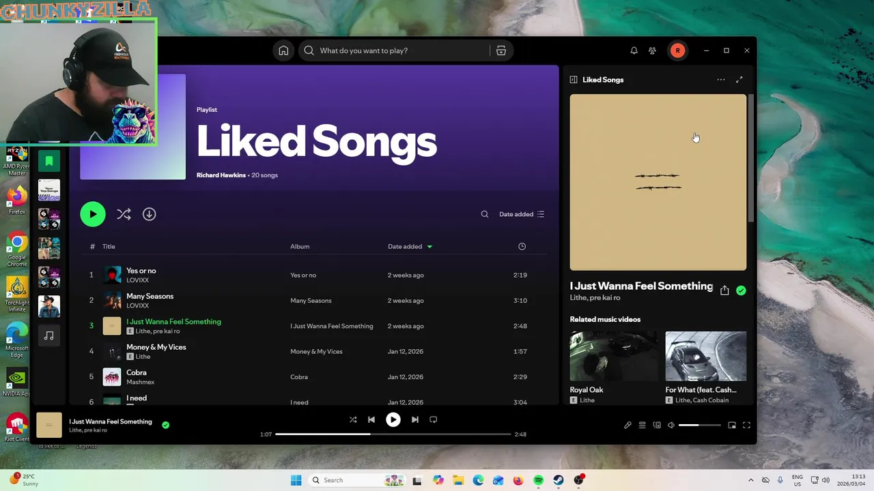Open artist Mashmex under Cobra

[x=140, y=382]
